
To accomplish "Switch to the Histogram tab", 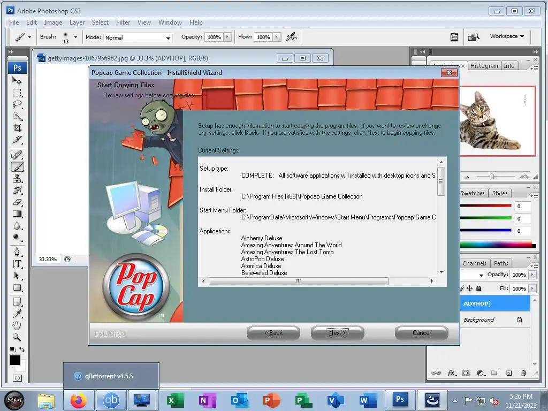I will pyautogui.click(x=484, y=66).
